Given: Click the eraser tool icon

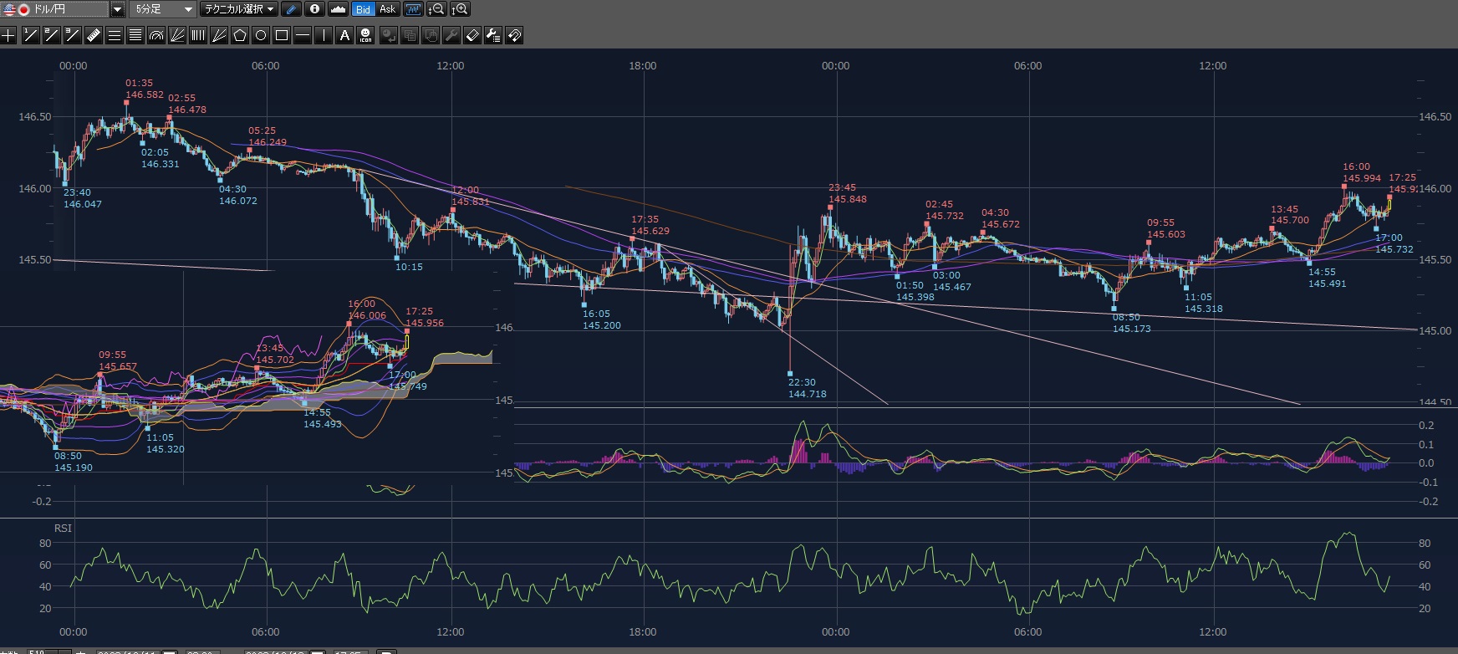Looking at the screenshot, I should click(472, 35).
